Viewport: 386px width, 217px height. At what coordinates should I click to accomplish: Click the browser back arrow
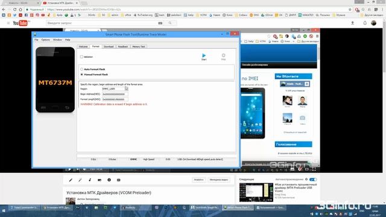[4, 10]
